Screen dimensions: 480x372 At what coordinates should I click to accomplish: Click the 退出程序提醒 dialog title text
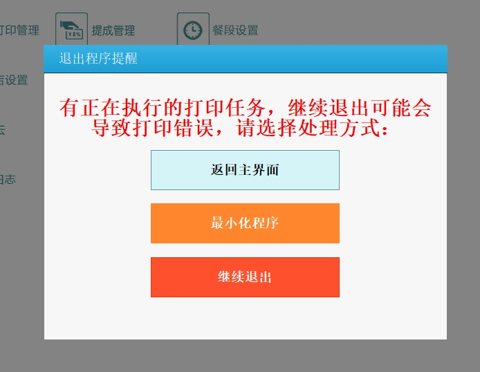point(98,59)
